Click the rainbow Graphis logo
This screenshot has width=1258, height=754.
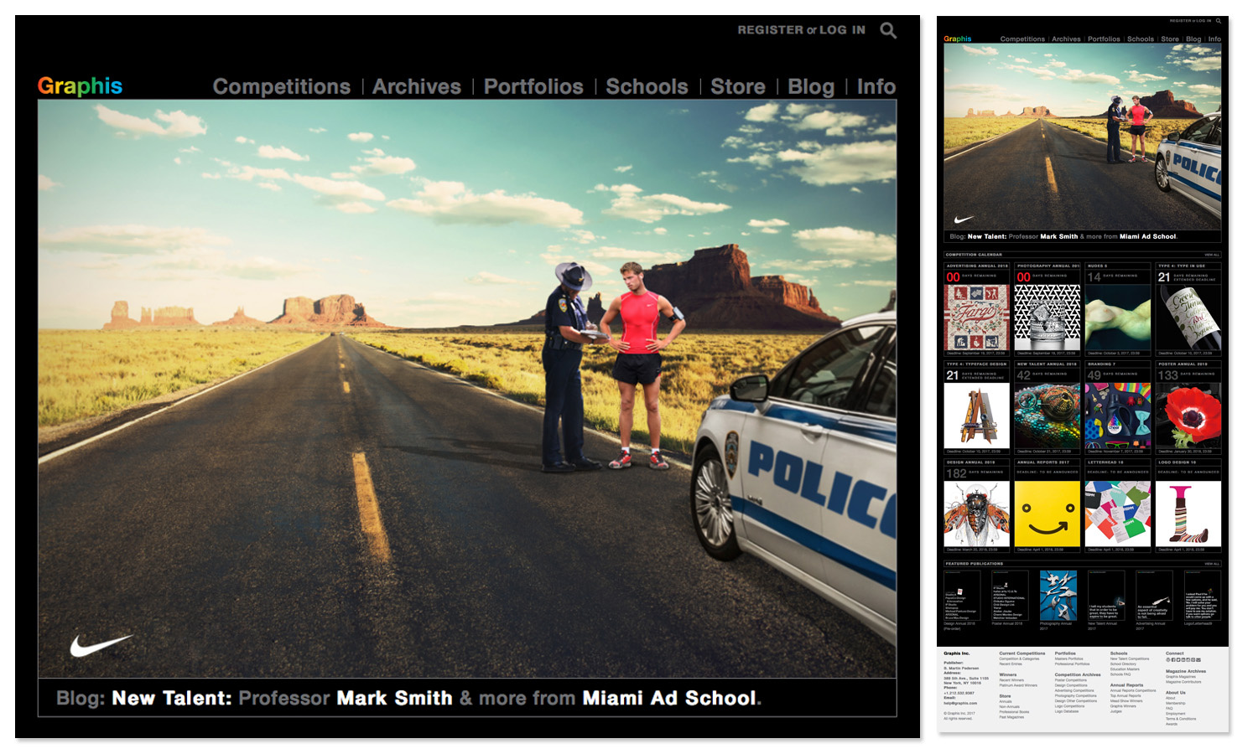tap(80, 85)
